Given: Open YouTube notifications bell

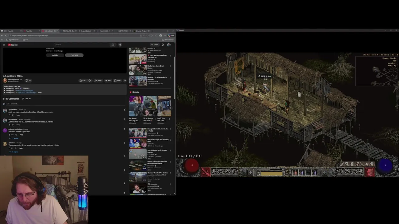Looking at the screenshot, I should tap(163, 45).
